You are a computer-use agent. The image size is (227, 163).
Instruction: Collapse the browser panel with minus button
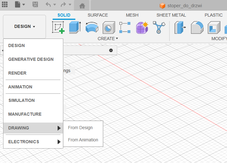click(111, 50)
